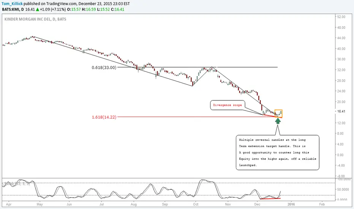This screenshot has width=354, height=209.
Task: Click the Apr label on time axis
Action: pyautogui.click(x=9, y=204)
